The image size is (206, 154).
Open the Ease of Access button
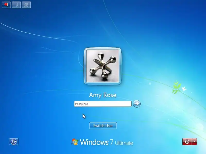click(x=14, y=142)
